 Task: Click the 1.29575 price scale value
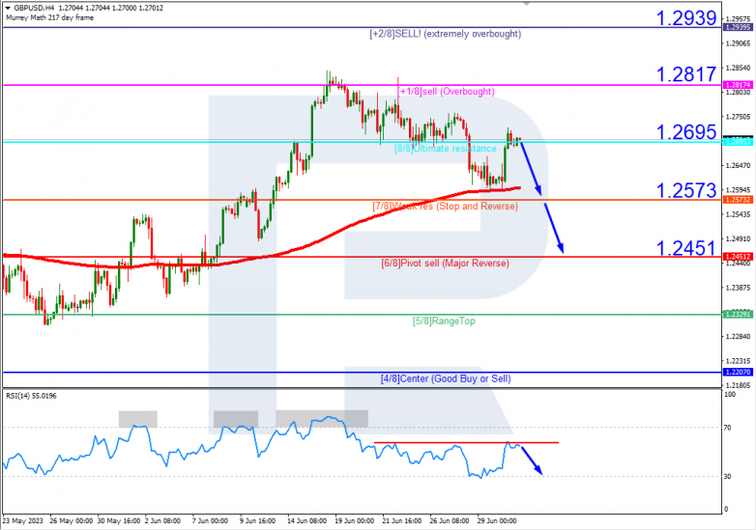(x=739, y=18)
